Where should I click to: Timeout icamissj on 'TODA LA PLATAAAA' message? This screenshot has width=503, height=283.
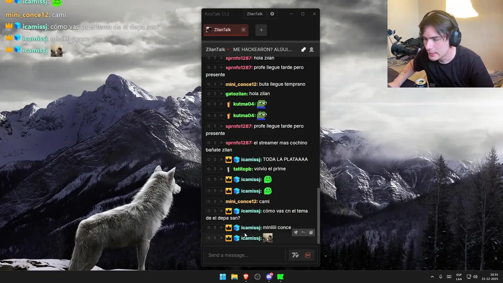tap(215, 159)
